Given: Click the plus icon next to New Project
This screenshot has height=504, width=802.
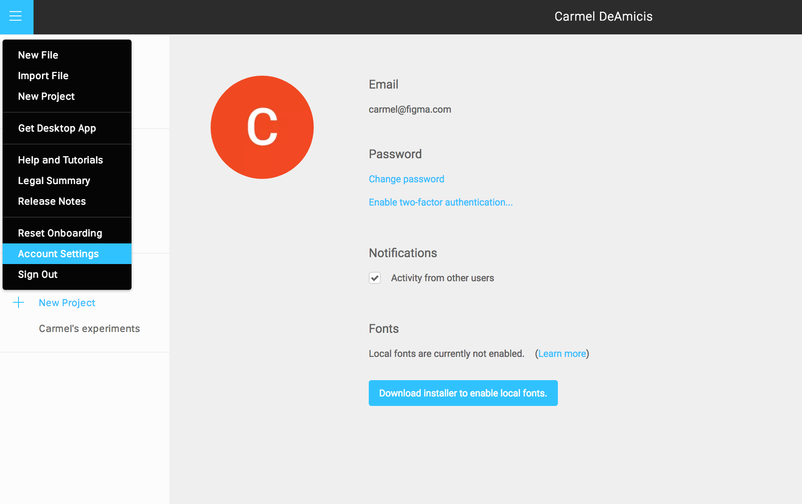Looking at the screenshot, I should 19,302.
